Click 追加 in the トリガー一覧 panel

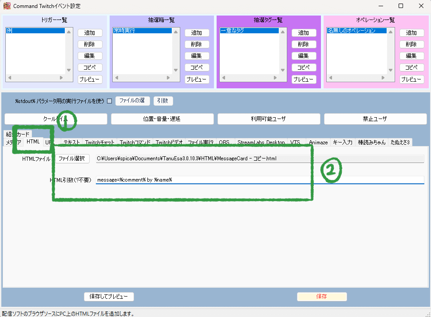(90, 32)
